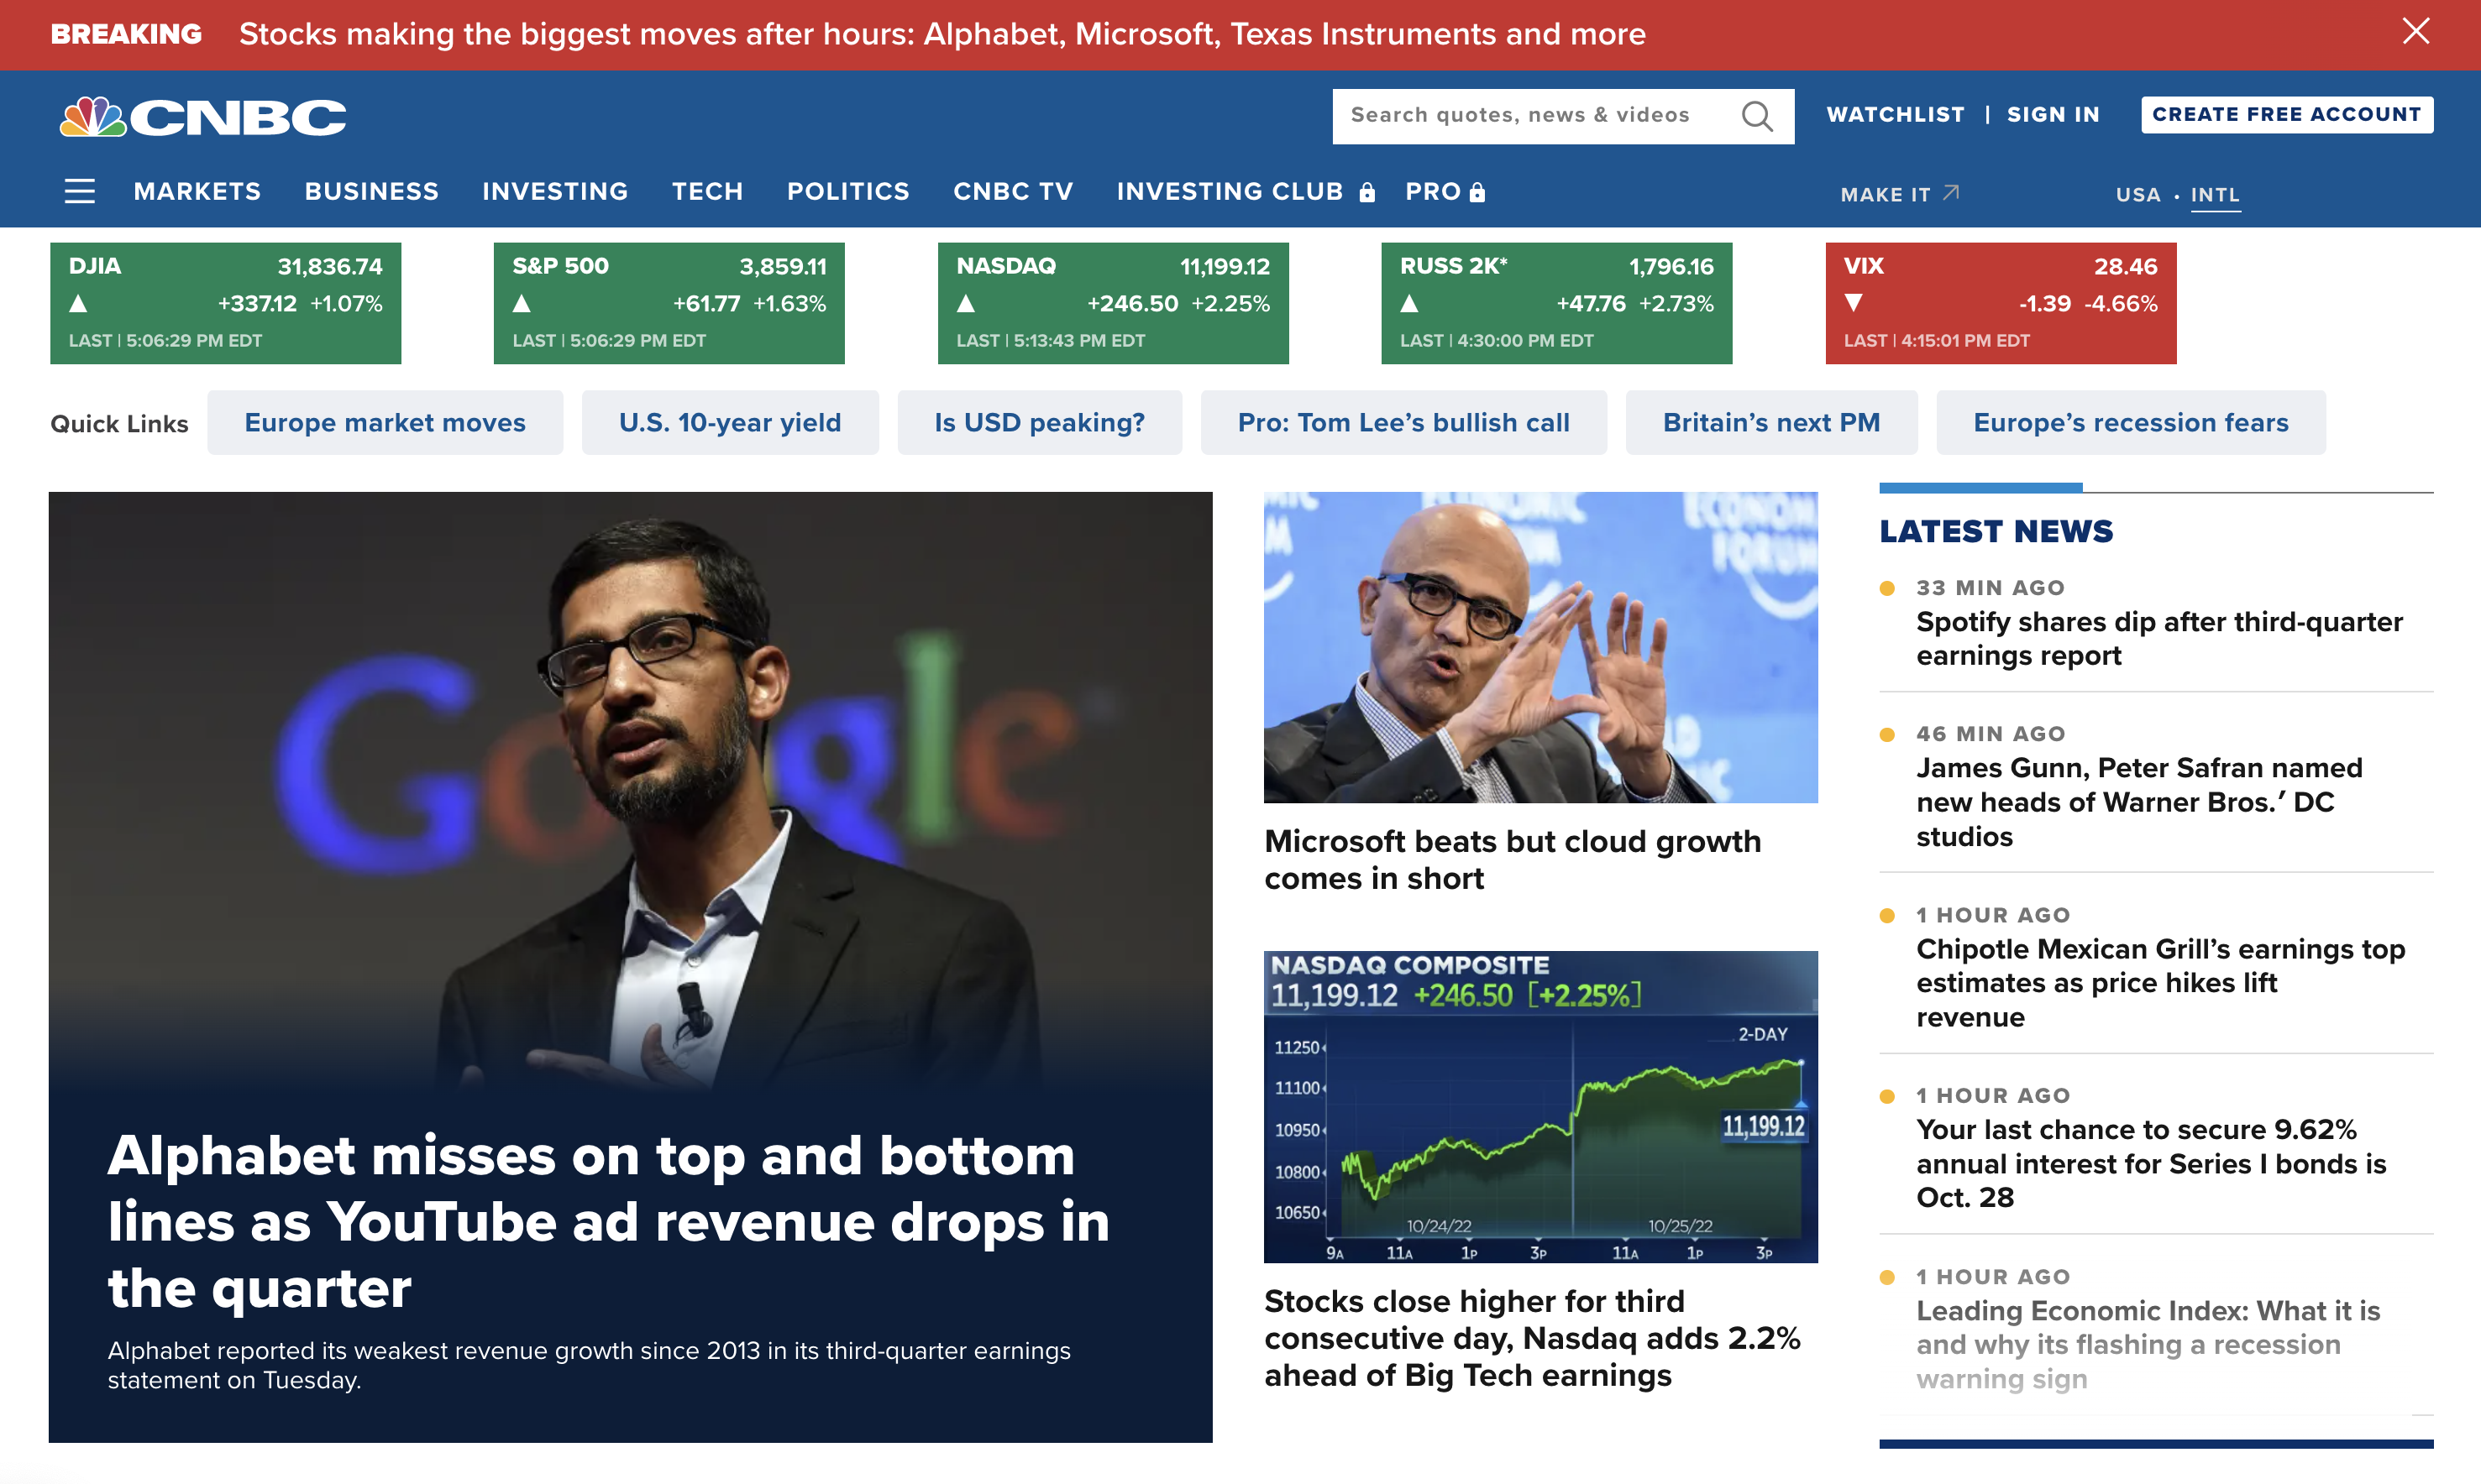Click Europe market moves quick link
The image size is (2481, 1484).
click(386, 423)
